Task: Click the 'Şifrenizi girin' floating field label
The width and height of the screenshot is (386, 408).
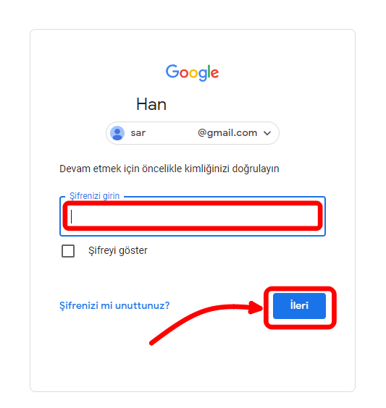Action: [94, 195]
